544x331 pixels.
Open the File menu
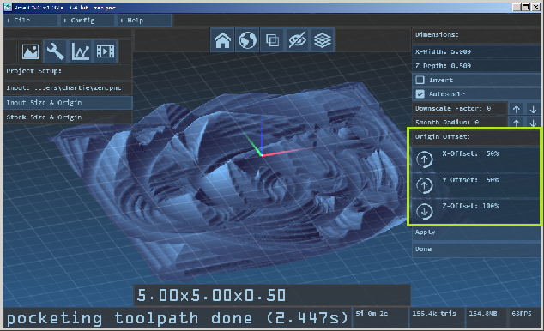[x=30, y=21]
